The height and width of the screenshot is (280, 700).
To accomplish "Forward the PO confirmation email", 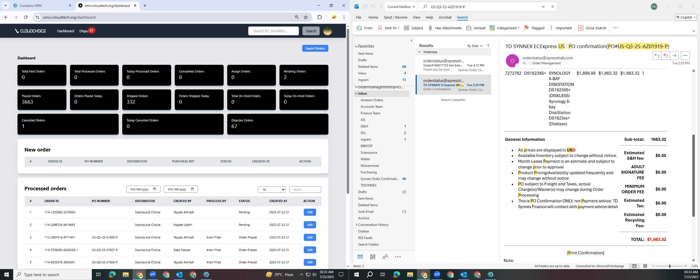I will (x=674, y=56).
